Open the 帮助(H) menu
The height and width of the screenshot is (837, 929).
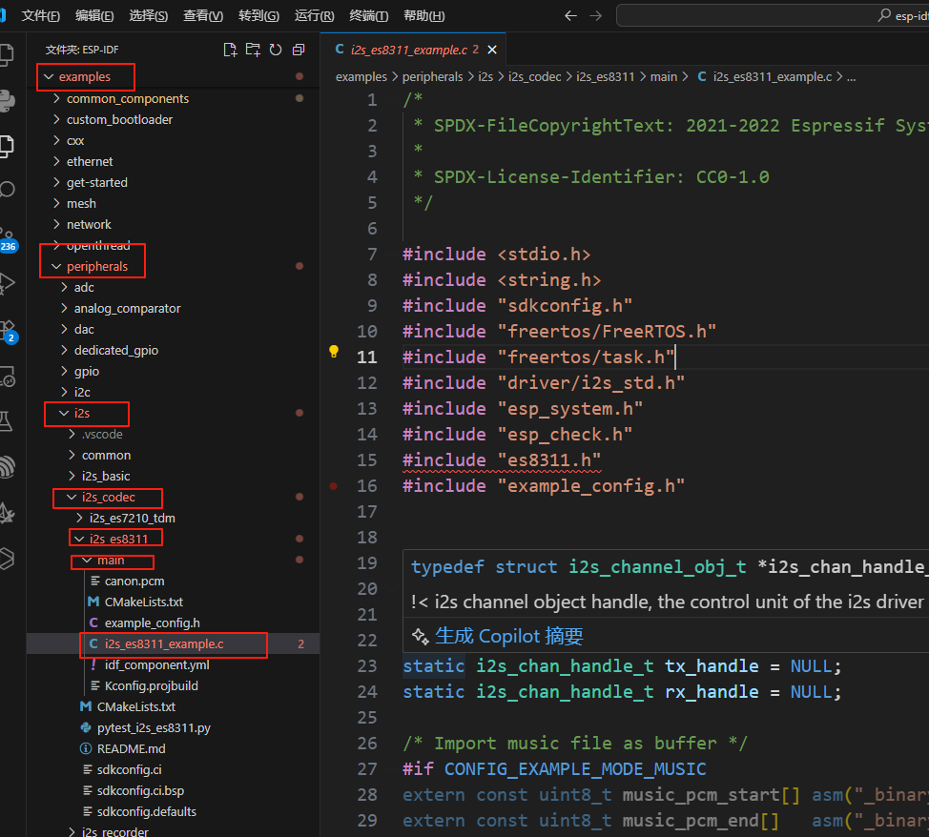423,16
